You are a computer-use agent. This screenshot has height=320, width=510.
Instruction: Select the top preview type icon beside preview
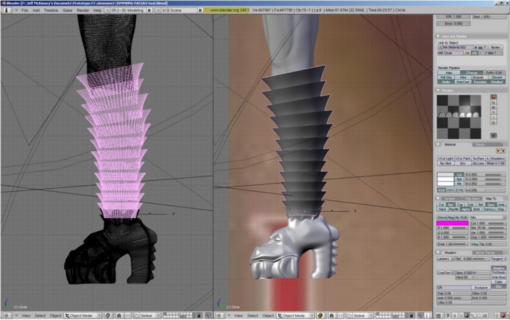pyautogui.click(x=494, y=97)
